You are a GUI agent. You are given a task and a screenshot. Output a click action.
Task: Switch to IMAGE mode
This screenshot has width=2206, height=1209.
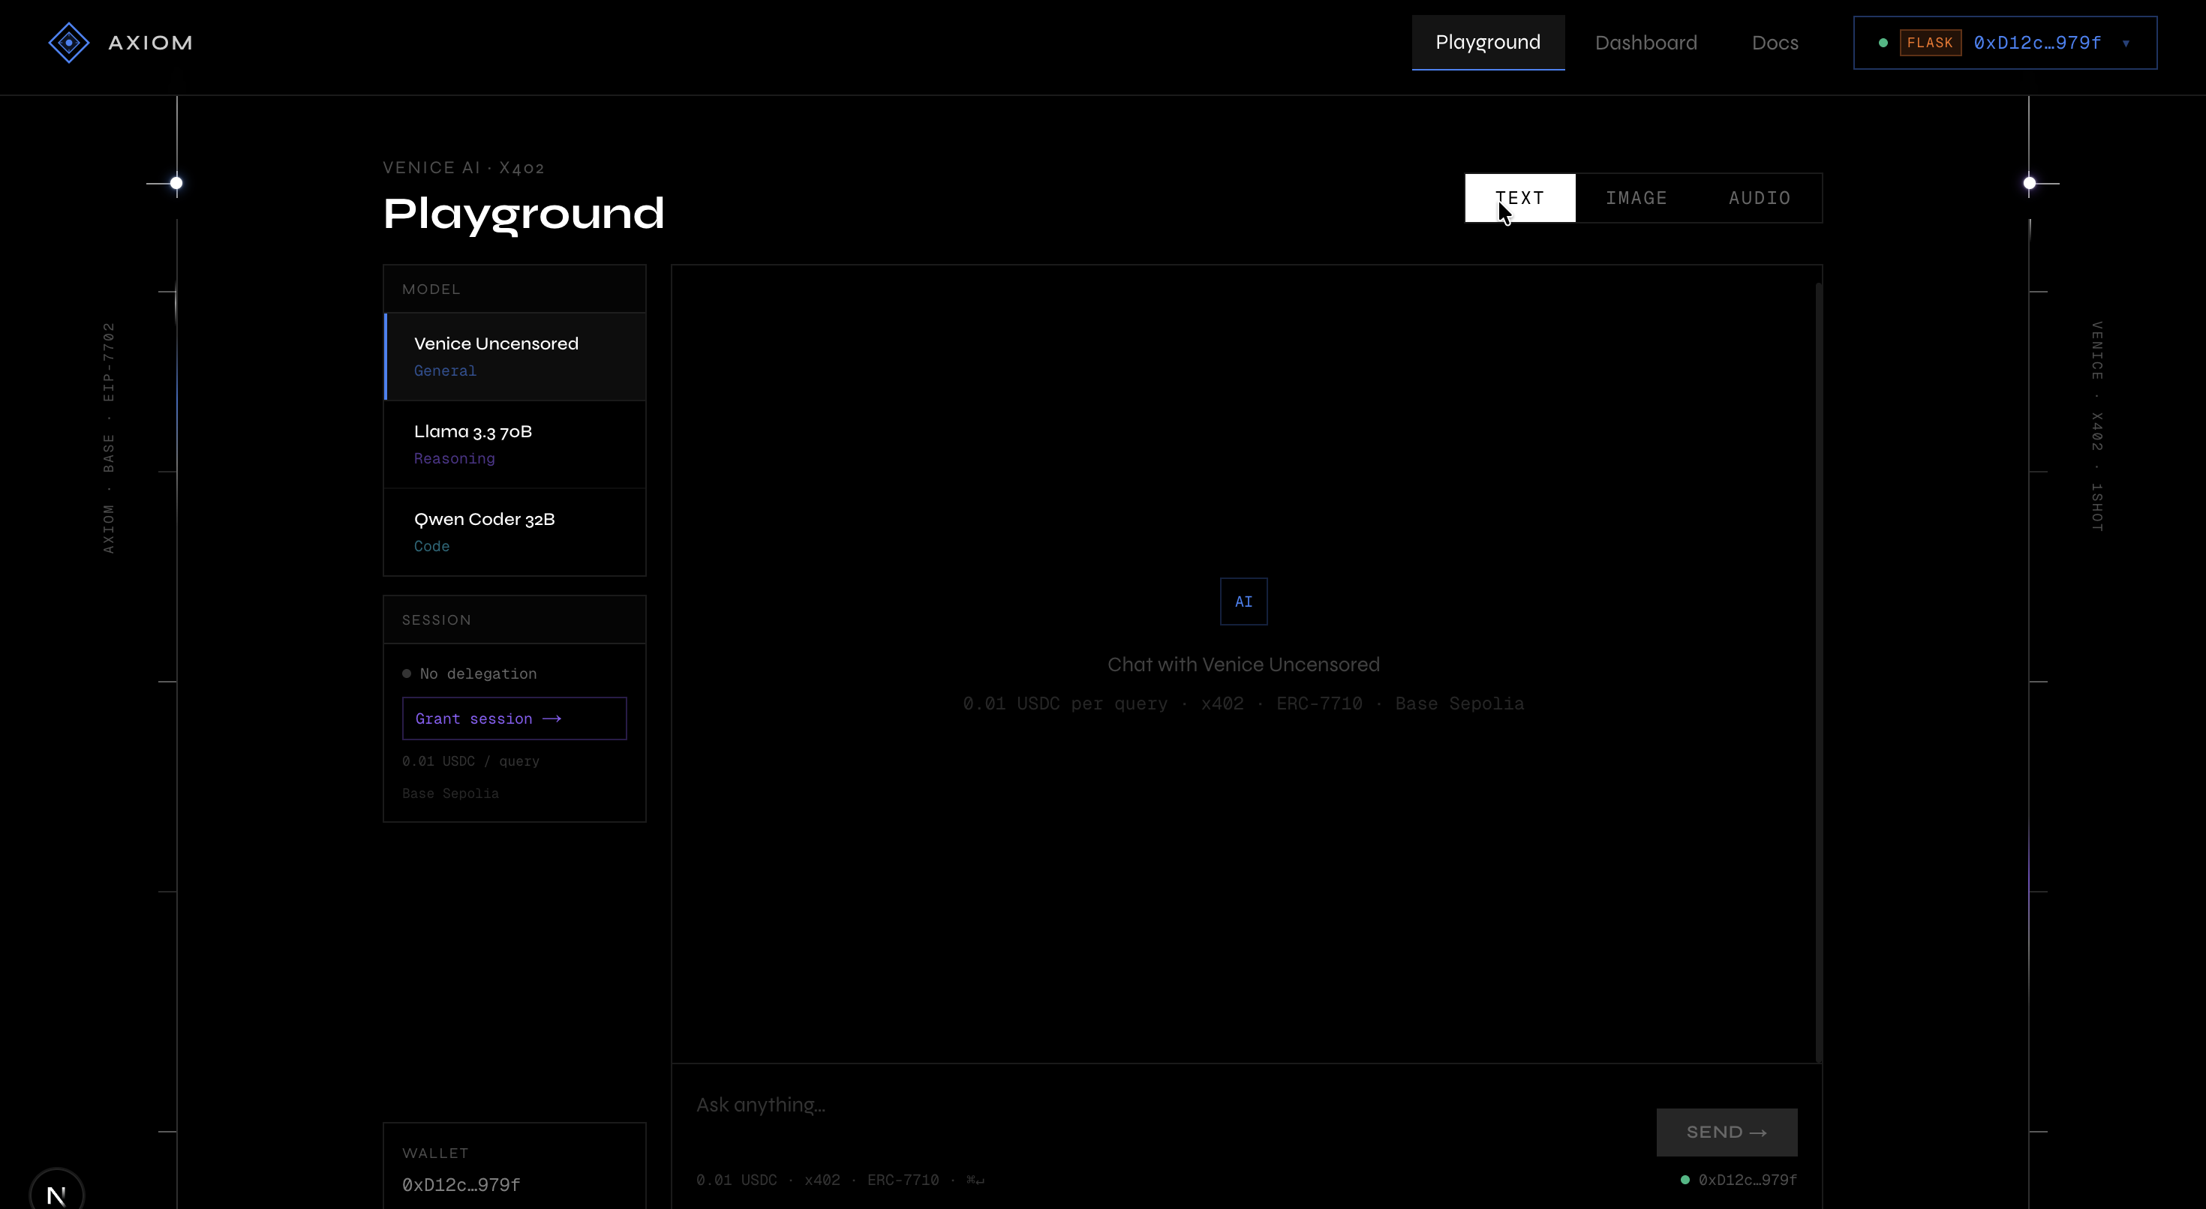(1636, 198)
